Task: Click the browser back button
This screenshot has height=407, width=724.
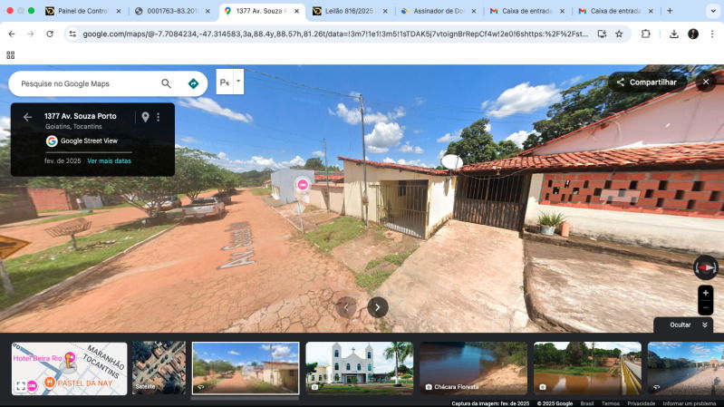Action: [x=12, y=34]
